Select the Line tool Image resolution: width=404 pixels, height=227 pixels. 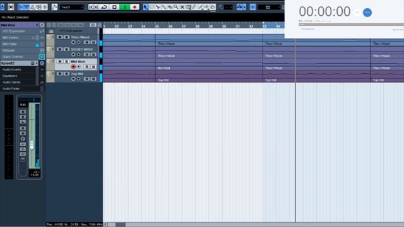tap(201, 7)
